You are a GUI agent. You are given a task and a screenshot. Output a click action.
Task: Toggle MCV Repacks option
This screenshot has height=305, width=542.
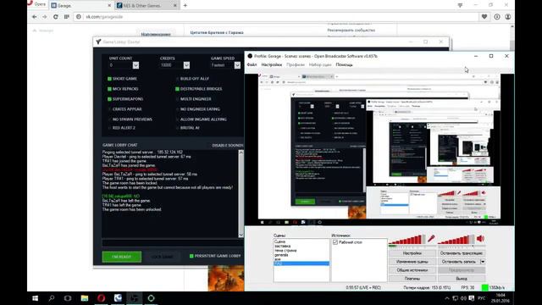click(109, 89)
